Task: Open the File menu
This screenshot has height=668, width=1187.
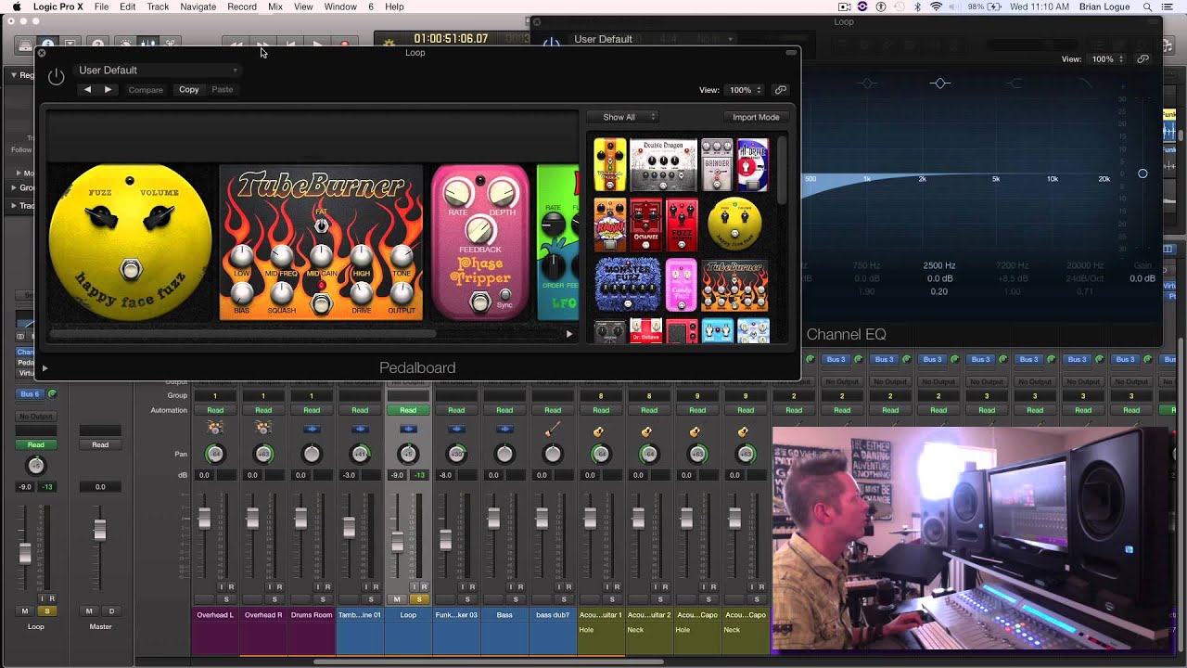Action: 101,6
